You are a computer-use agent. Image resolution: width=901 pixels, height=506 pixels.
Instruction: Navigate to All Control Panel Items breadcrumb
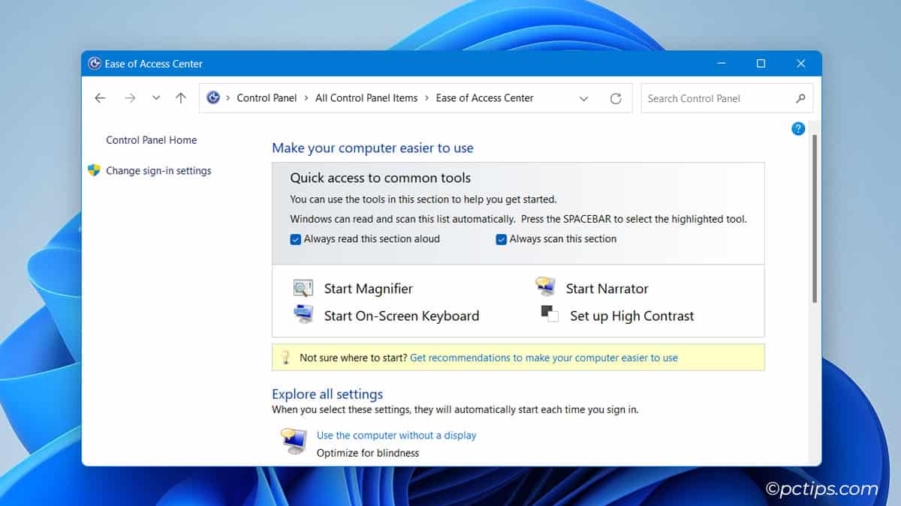point(366,97)
